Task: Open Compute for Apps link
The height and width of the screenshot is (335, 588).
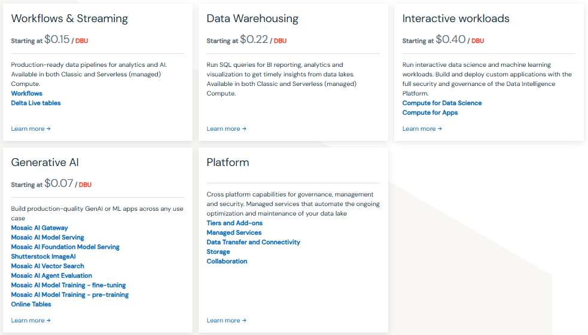Action: point(429,113)
